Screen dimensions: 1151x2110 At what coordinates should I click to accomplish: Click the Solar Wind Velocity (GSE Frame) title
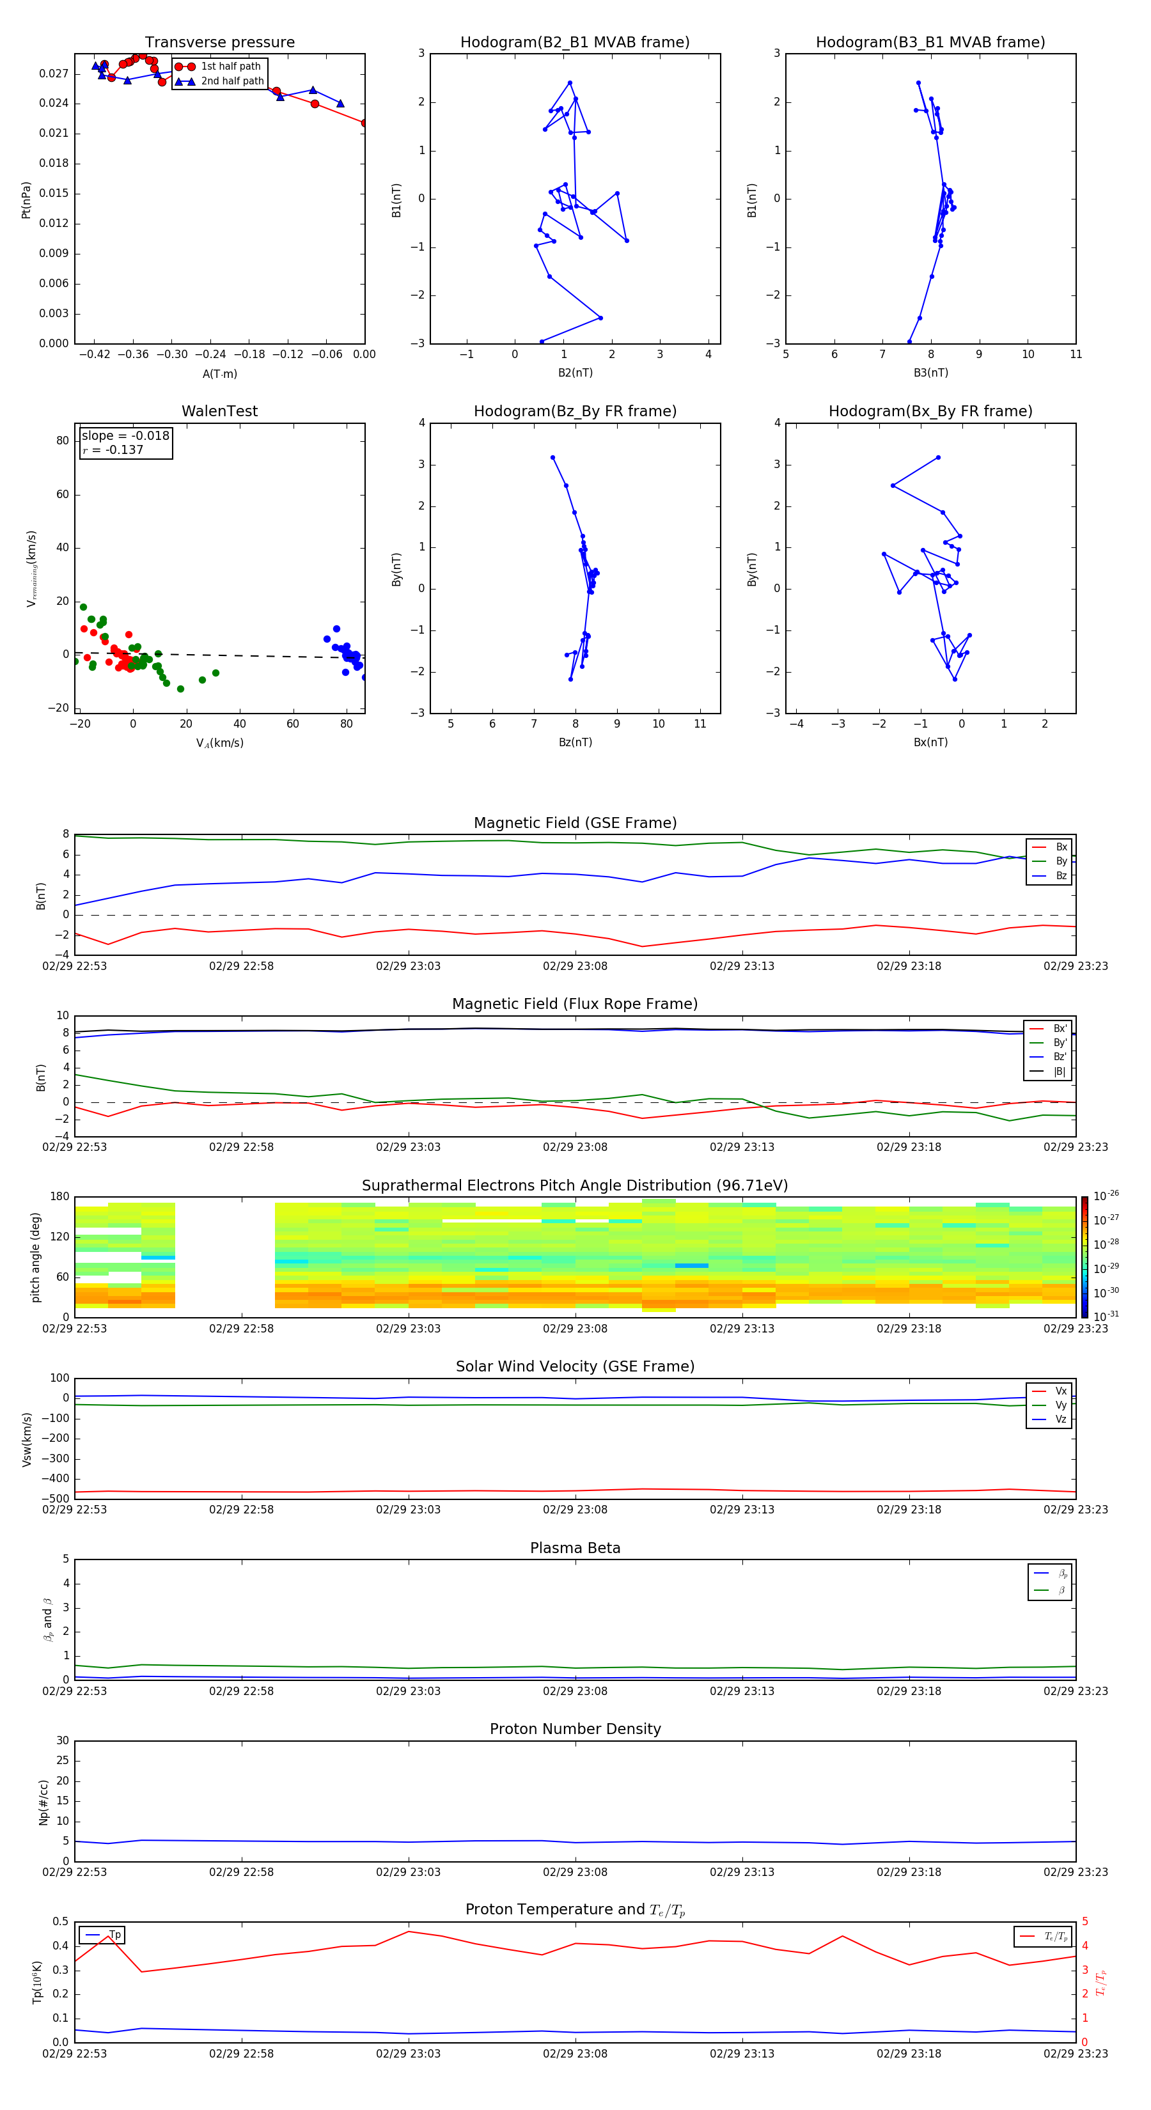point(575,1366)
